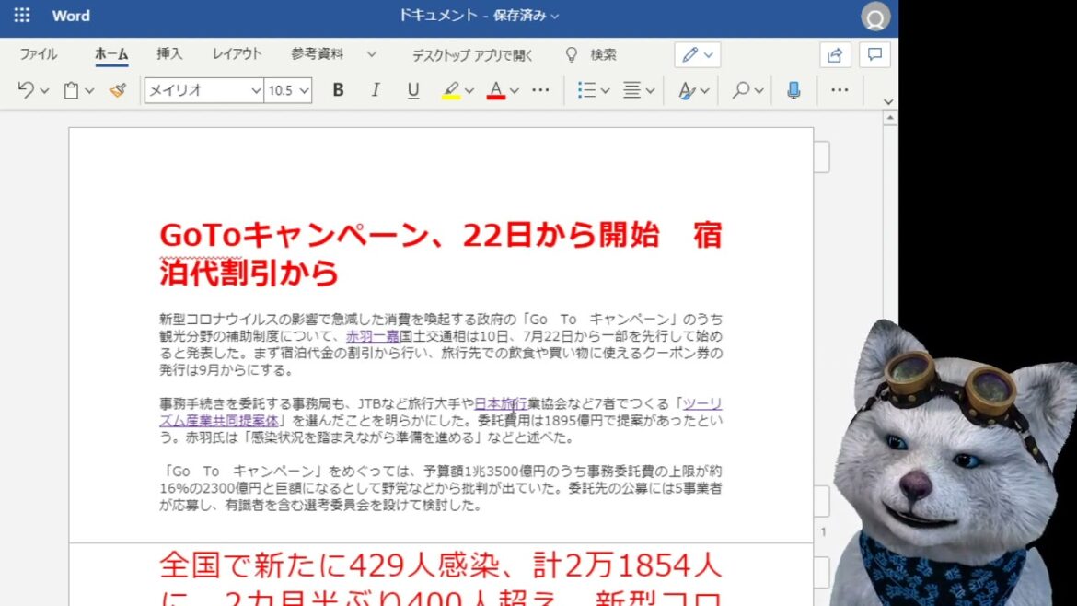Switch to the レイアウト tab
This screenshot has width=1077, height=606.
(x=237, y=54)
